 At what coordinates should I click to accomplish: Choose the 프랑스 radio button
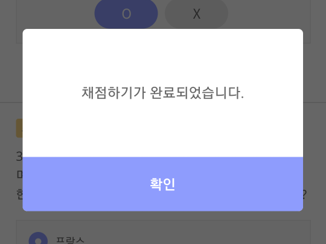(x=38, y=239)
